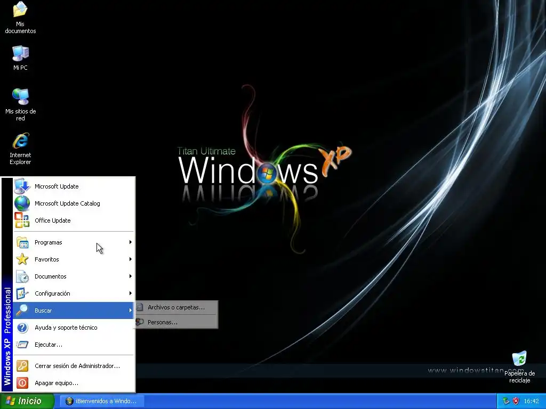The image size is (546, 409).
Task: Choose Microsoft Update Catalog entry
Action: 74,203
